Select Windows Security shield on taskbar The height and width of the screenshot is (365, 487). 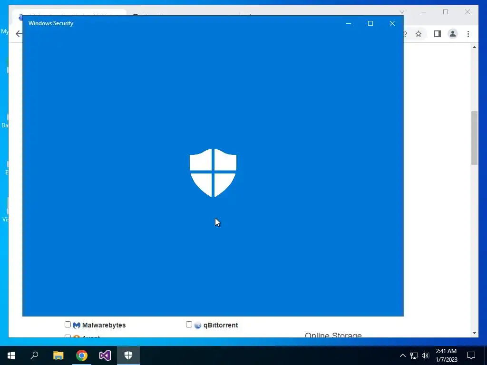click(128, 355)
